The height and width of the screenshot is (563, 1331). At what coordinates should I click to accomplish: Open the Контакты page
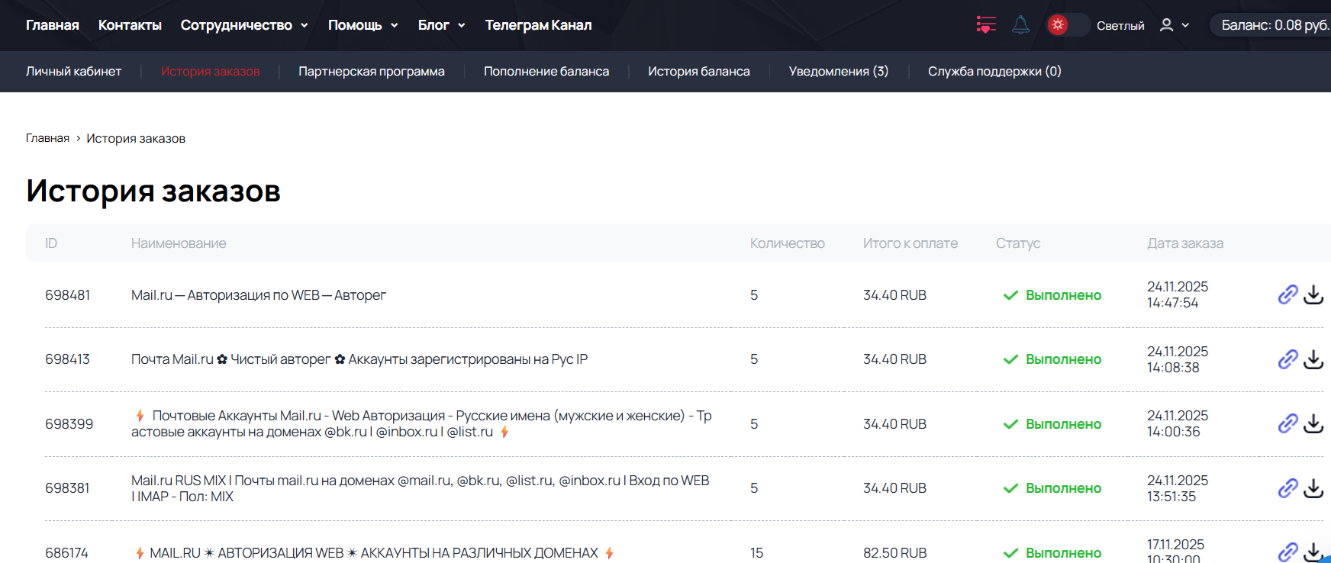130,25
